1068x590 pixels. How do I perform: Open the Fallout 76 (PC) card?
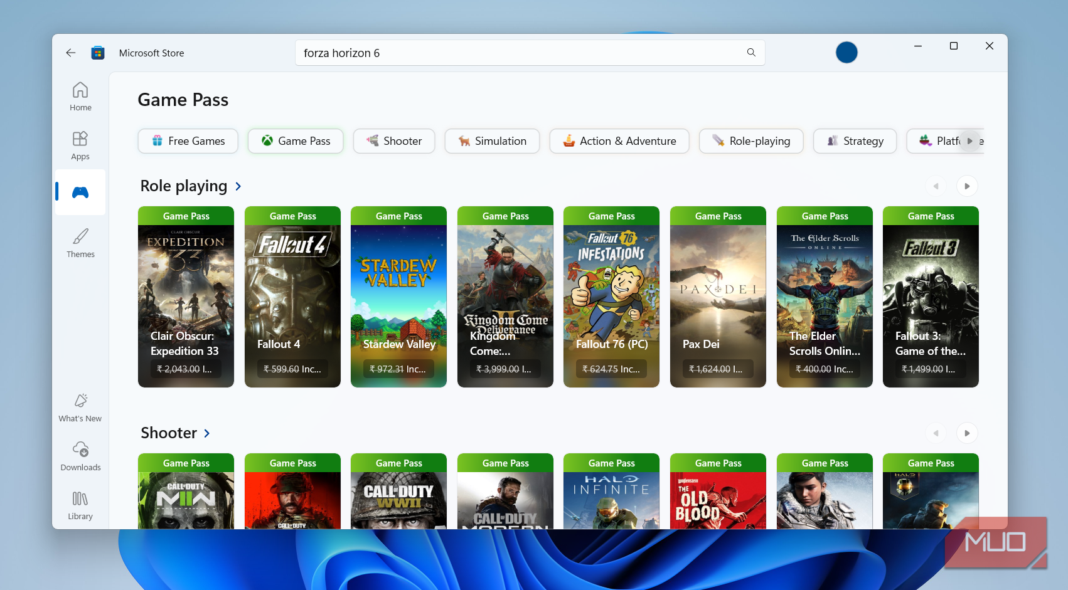tap(611, 297)
